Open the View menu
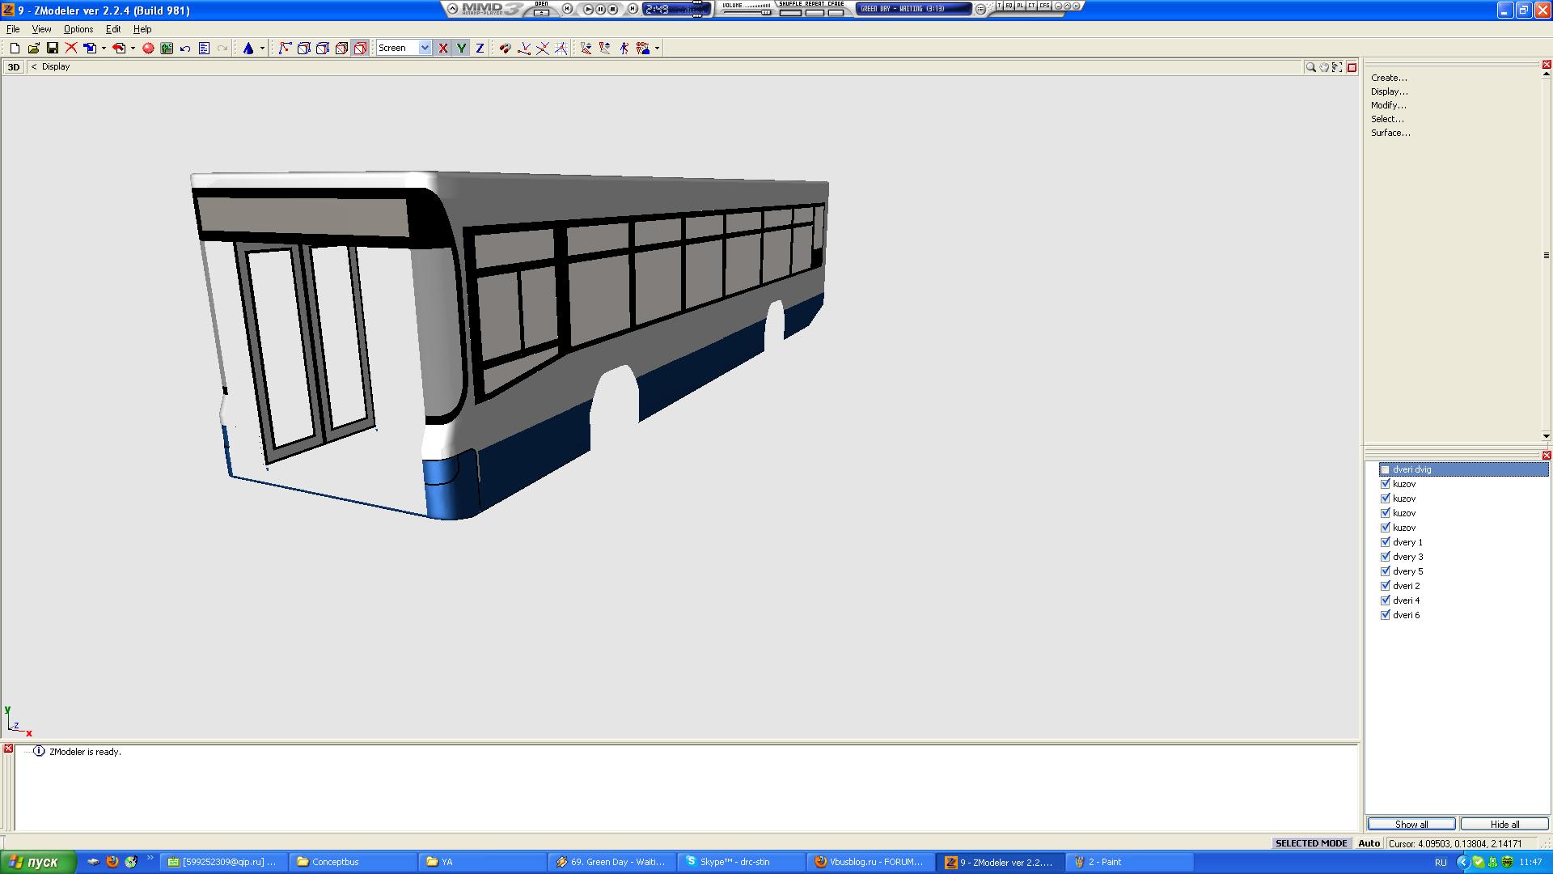Viewport: 1553px width, 874px height. (41, 29)
